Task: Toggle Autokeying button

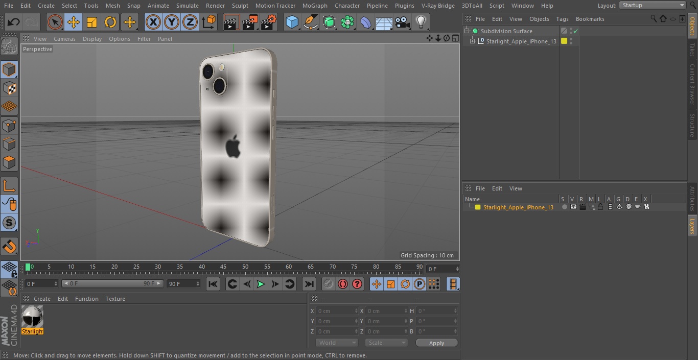Action: pos(343,284)
